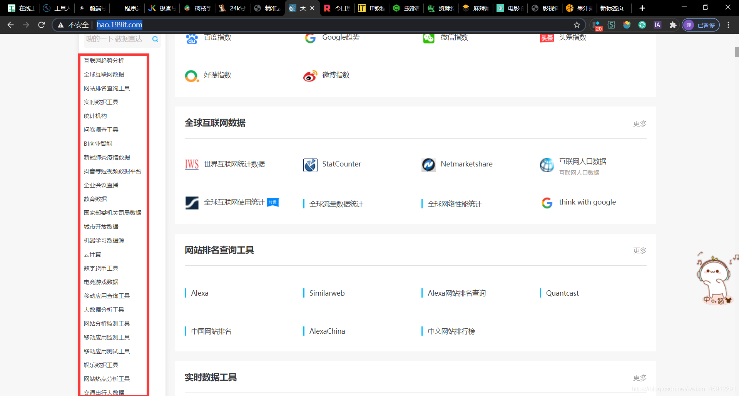Open Google Trends via its G icon

[x=310, y=38]
